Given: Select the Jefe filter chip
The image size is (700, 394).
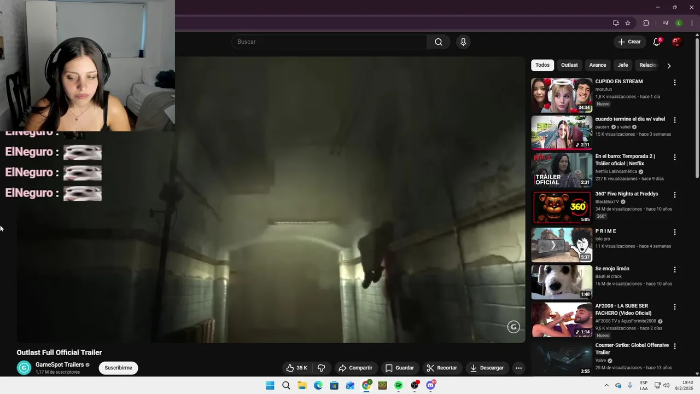Looking at the screenshot, I should tap(623, 65).
